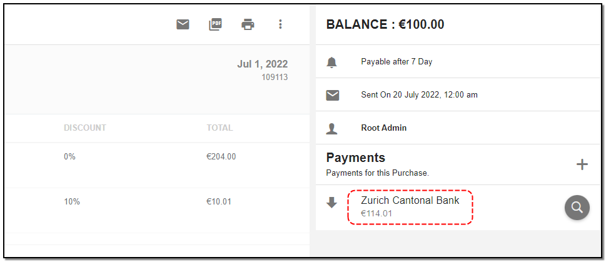This screenshot has height=262, width=606.
Task: Click the envelope icon beside Sent On
Action: (332, 95)
